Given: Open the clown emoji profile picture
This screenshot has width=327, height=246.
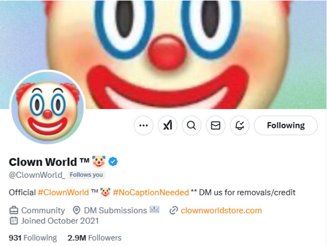Looking at the screenshot, I should click(48, 107).
